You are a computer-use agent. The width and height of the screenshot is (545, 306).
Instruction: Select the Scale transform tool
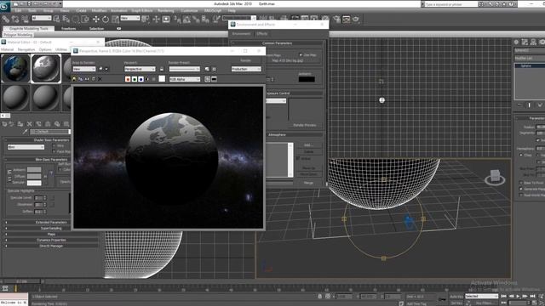click(x=115, y=20)
